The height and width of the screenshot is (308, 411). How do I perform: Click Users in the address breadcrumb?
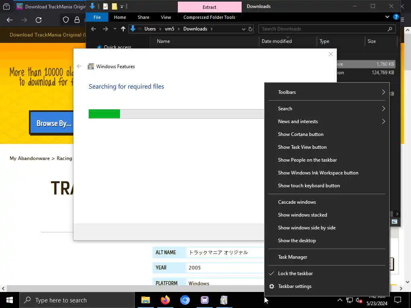[150, 29]
